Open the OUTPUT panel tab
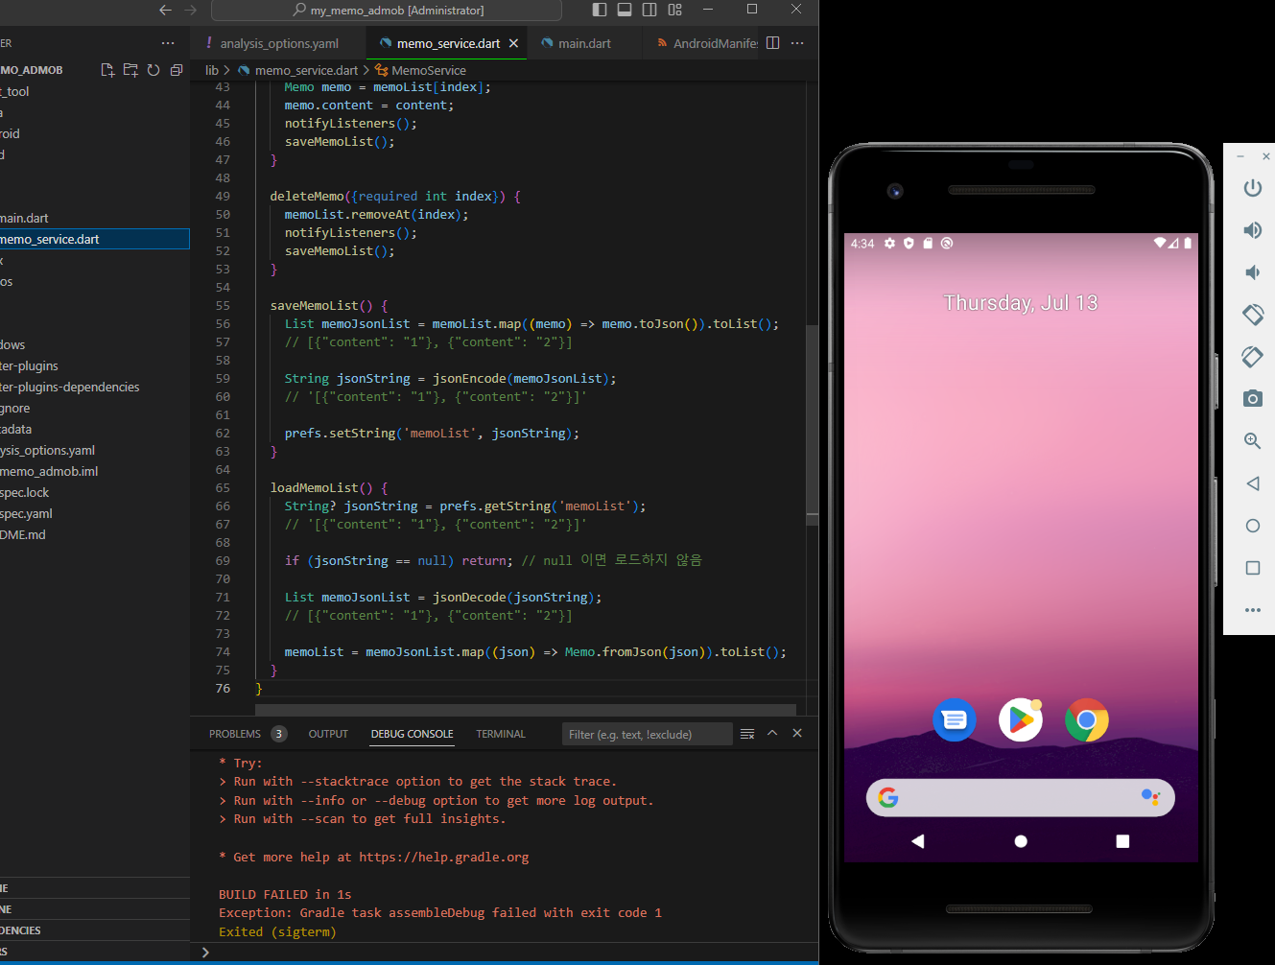This screenshot has width=1275, height=965. [328, 734]
